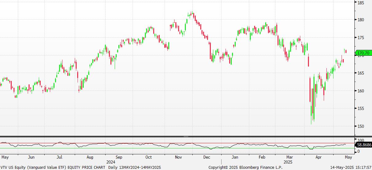
Task: Click the 2025 year label
Action: click(288, 162)
